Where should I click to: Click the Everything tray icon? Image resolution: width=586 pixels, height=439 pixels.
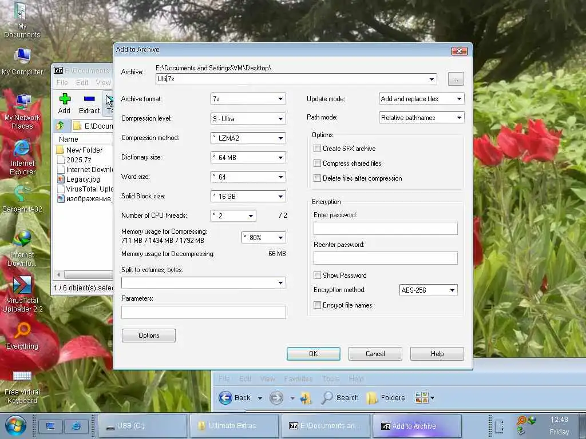(521, 421)
